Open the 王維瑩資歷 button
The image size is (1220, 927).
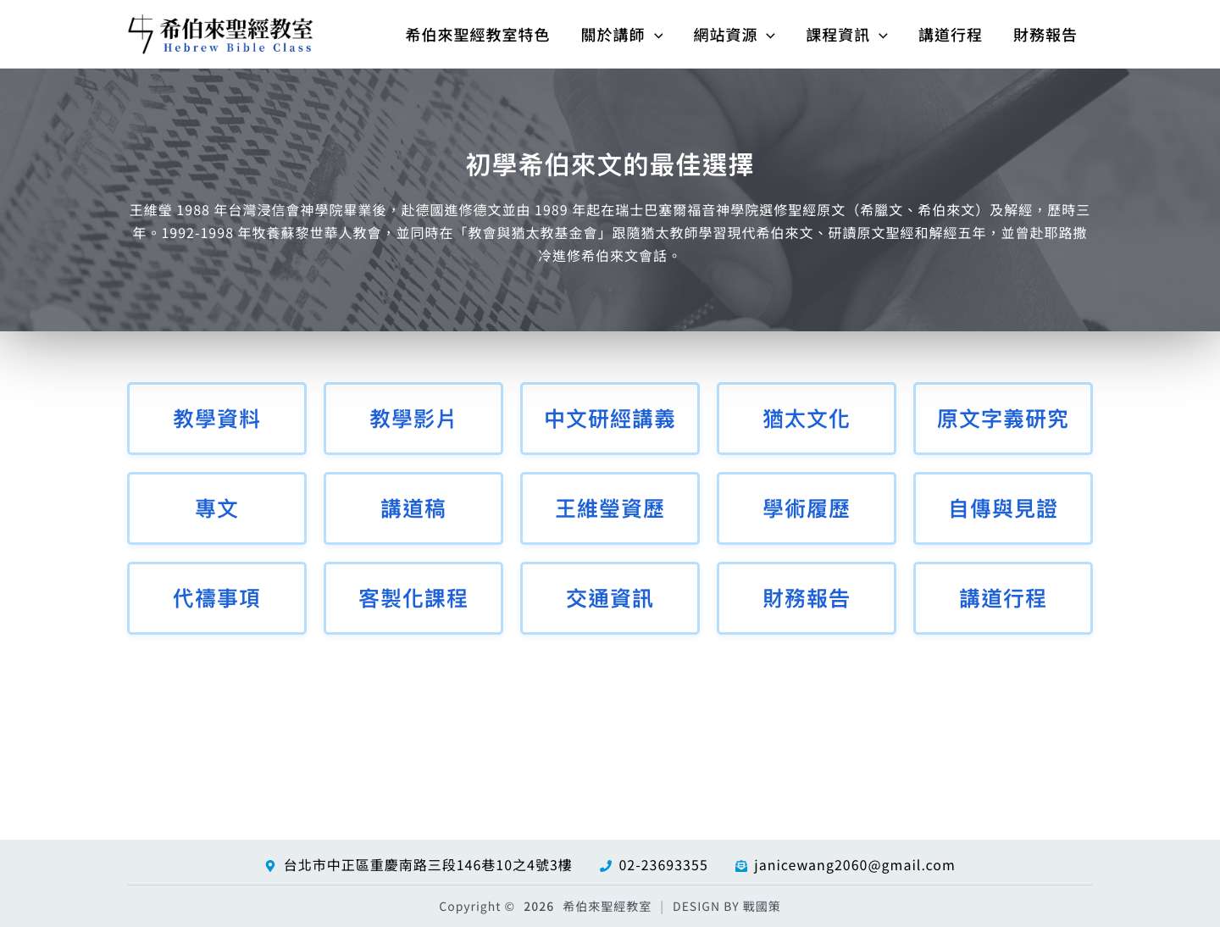[x=610, y=508]
